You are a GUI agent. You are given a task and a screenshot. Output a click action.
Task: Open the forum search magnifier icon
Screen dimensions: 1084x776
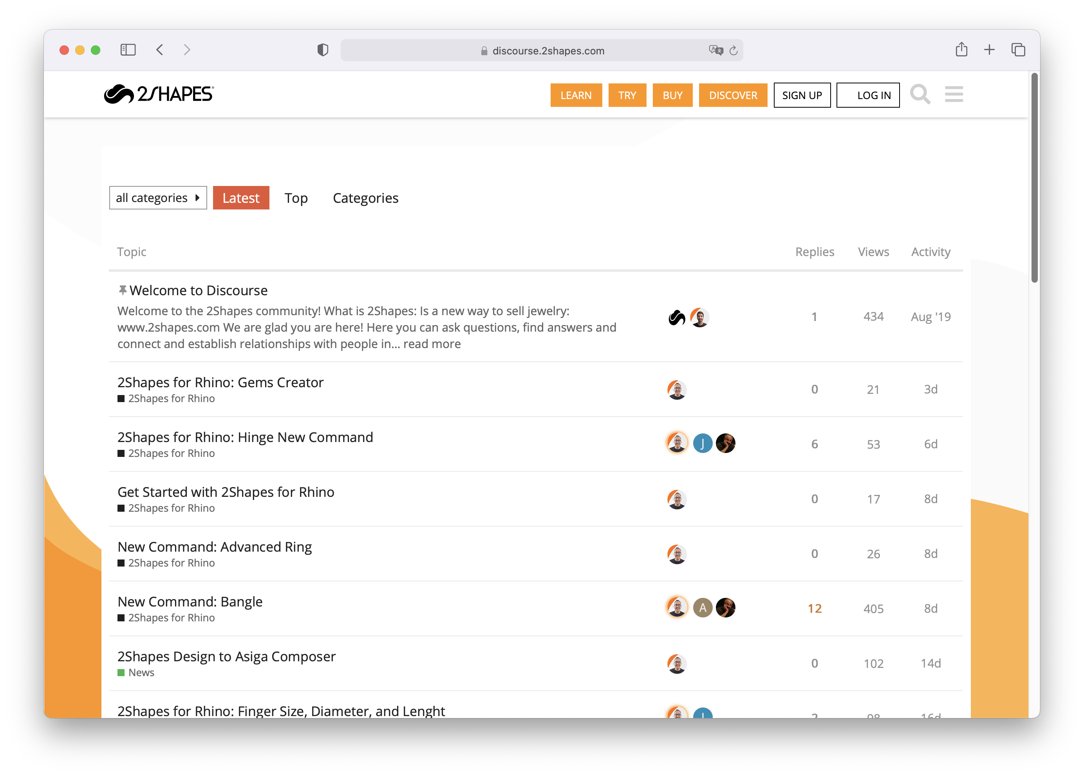coord(920,94)
